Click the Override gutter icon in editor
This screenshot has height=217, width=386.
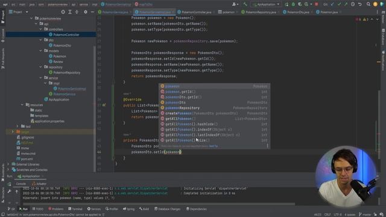tap(104, 105)
